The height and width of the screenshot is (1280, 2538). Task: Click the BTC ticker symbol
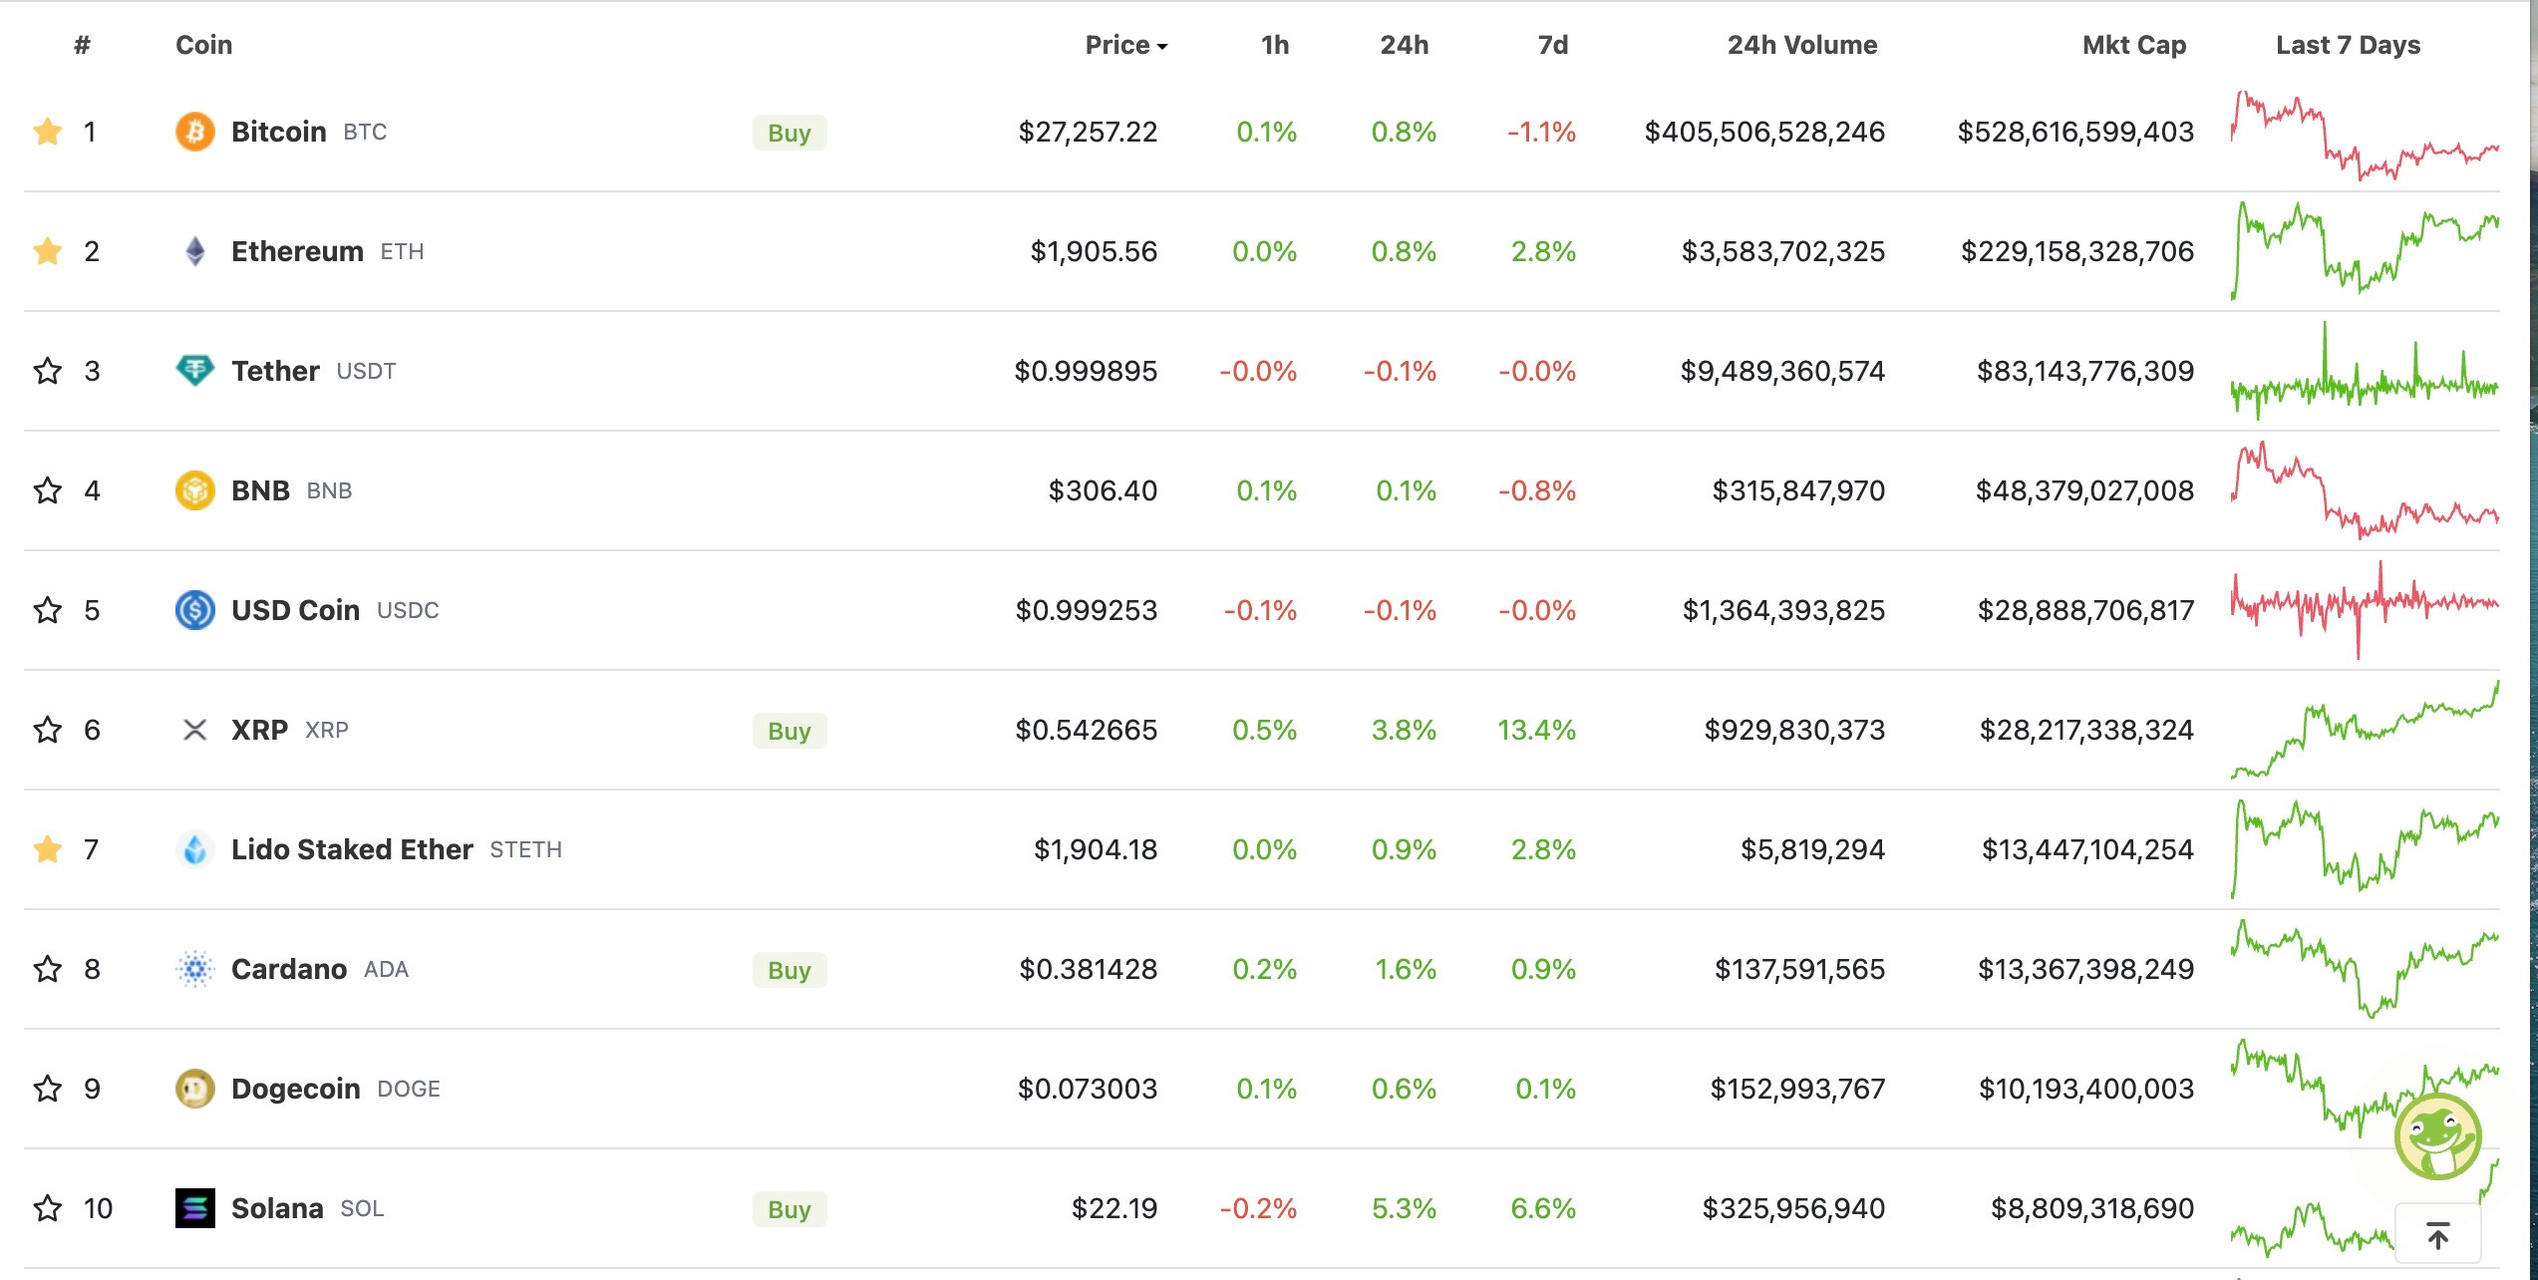pyautogui.click(x=365, y=132)
